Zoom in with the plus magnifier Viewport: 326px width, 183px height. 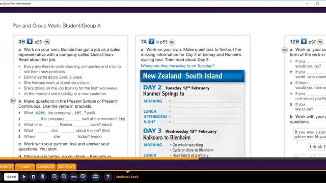coord(55,177)
